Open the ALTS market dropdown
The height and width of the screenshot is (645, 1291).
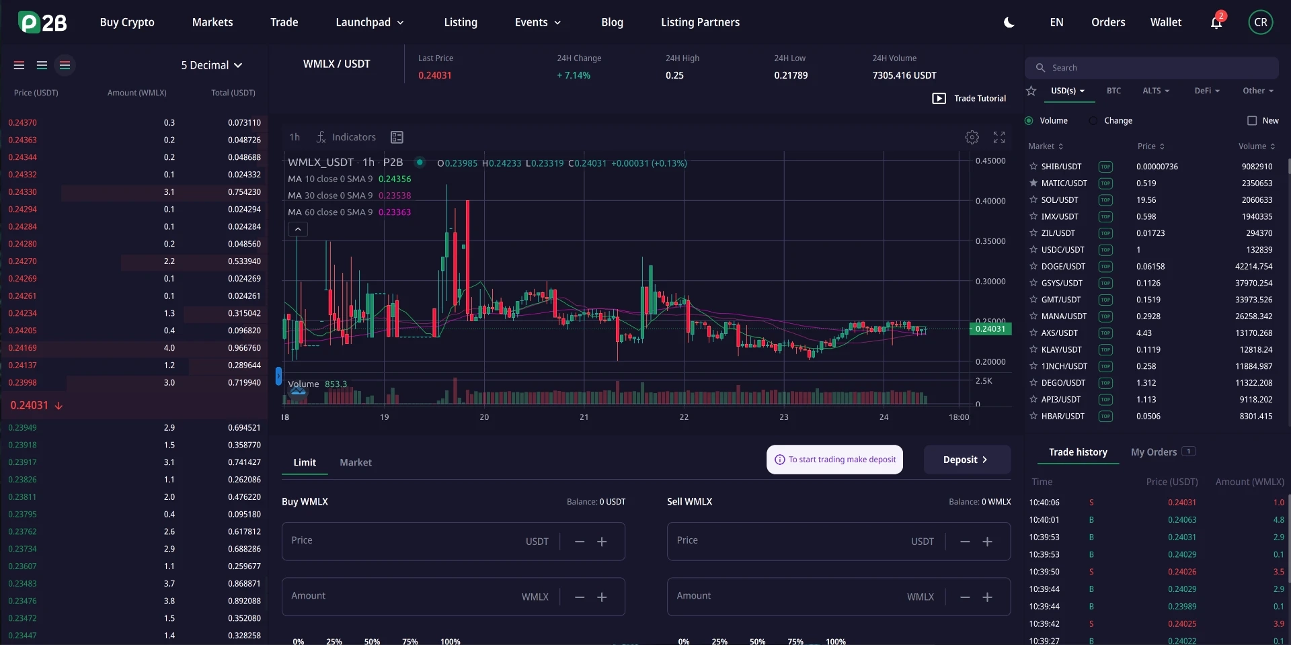(1156, 91)
